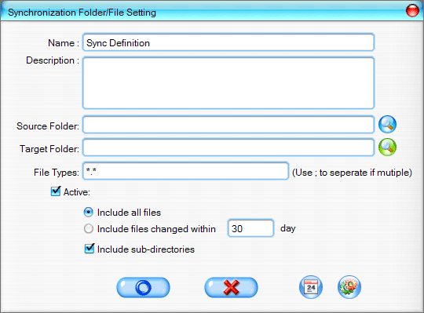
Task: Cancel with the red X button
Action: 231,288
